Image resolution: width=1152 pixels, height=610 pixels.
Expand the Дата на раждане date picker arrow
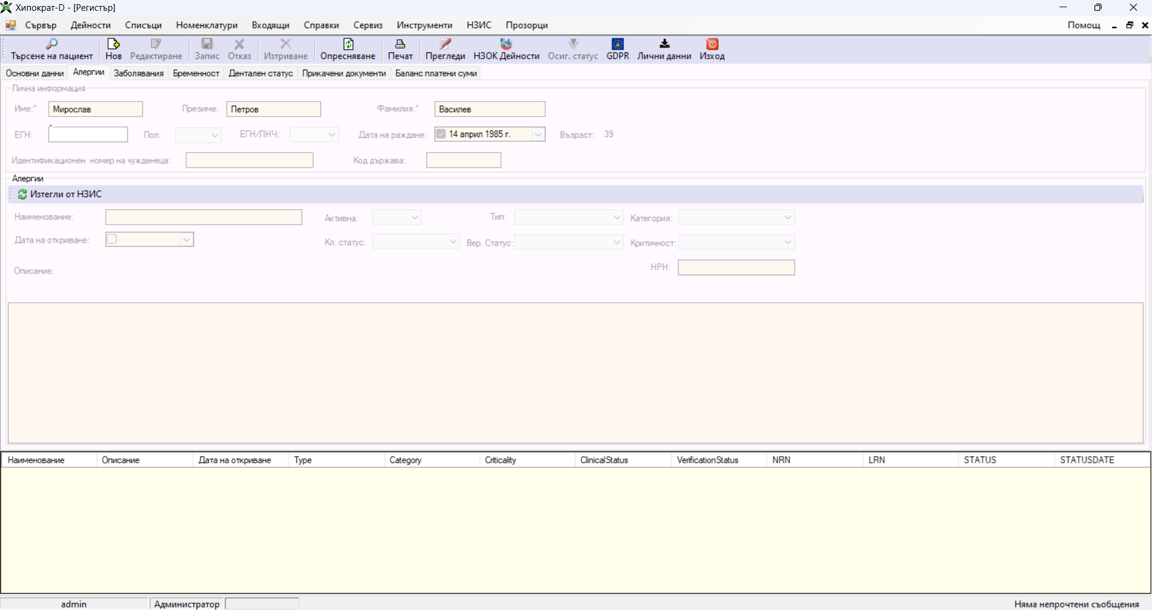tap(538, 134)
